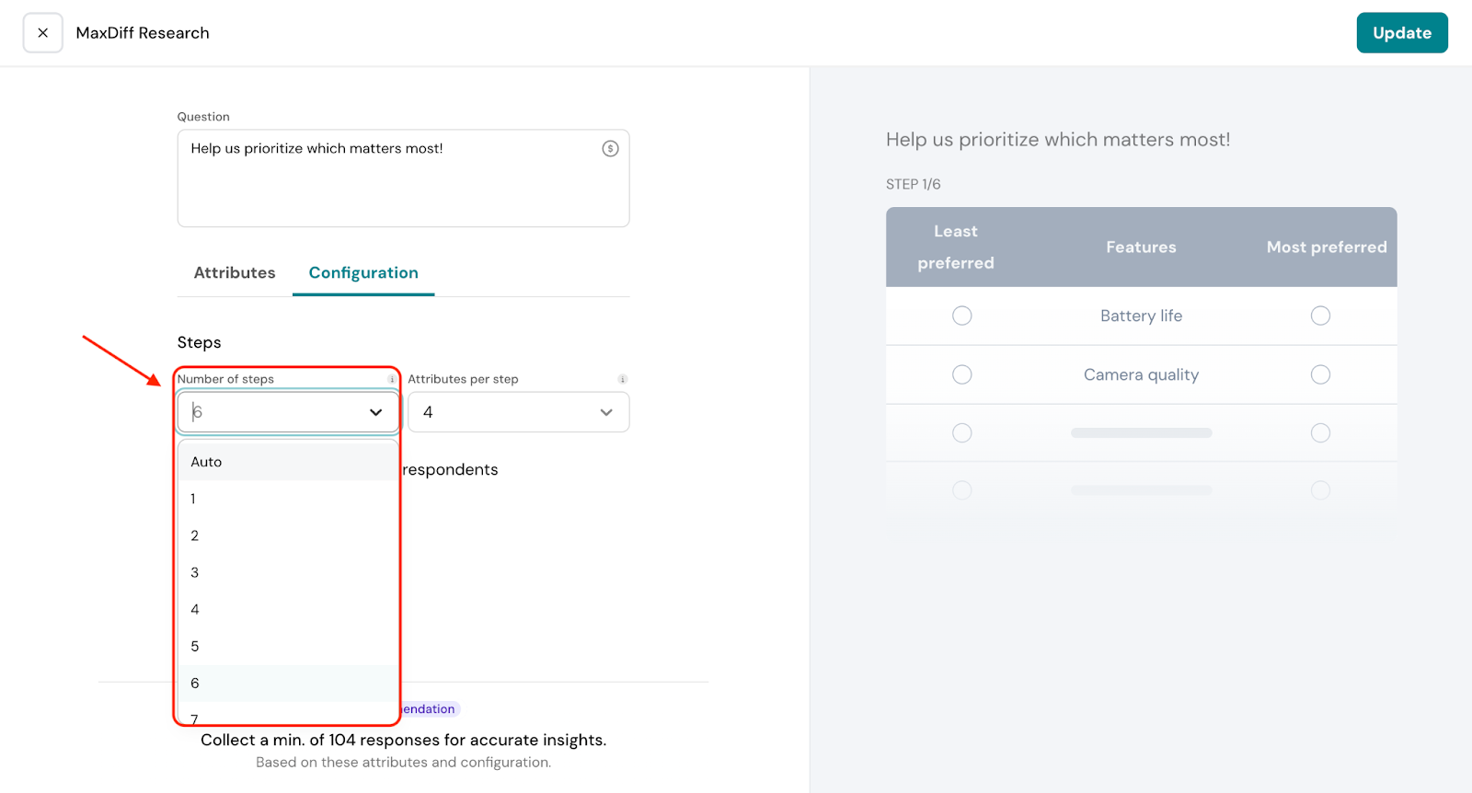Click info icon beside Attributes per step

623,379
